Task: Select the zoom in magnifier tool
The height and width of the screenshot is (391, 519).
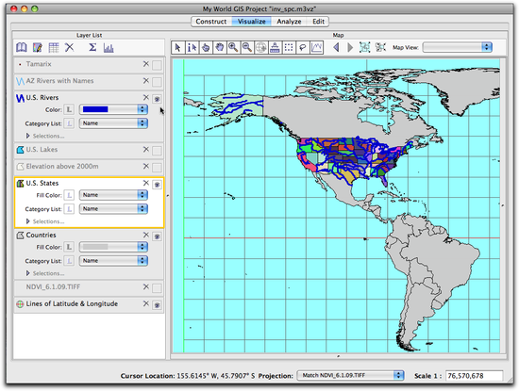Action: 233,48
